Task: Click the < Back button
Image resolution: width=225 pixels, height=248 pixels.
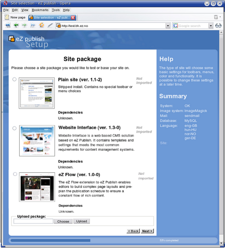Action: 133,231
